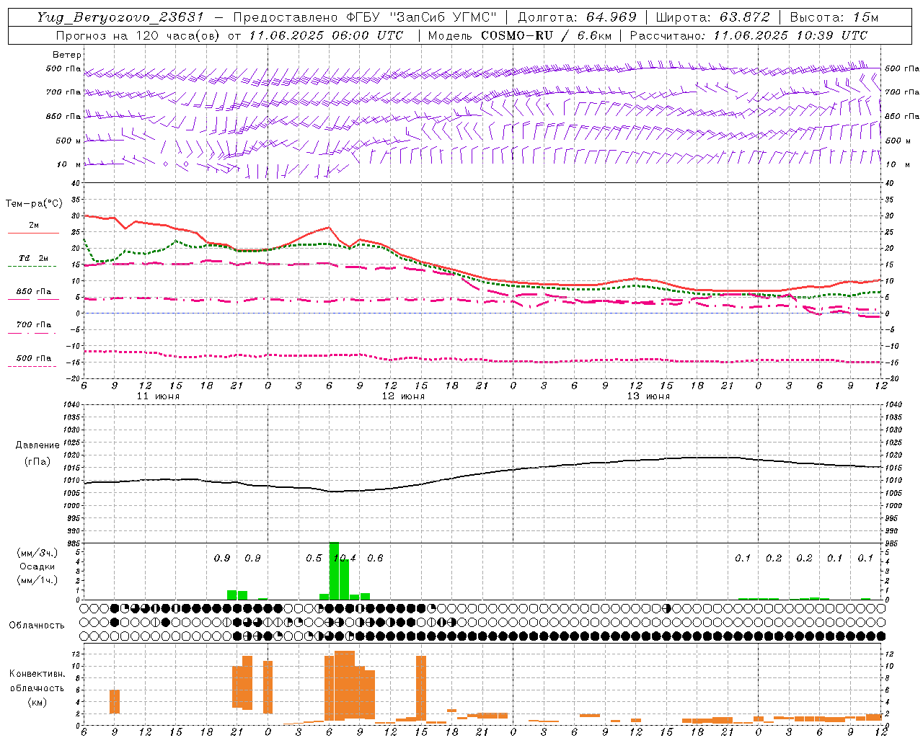Viewport: 923px width, 738px height.
Task: Click the Облачность cloud cover label
Action: 37,625
